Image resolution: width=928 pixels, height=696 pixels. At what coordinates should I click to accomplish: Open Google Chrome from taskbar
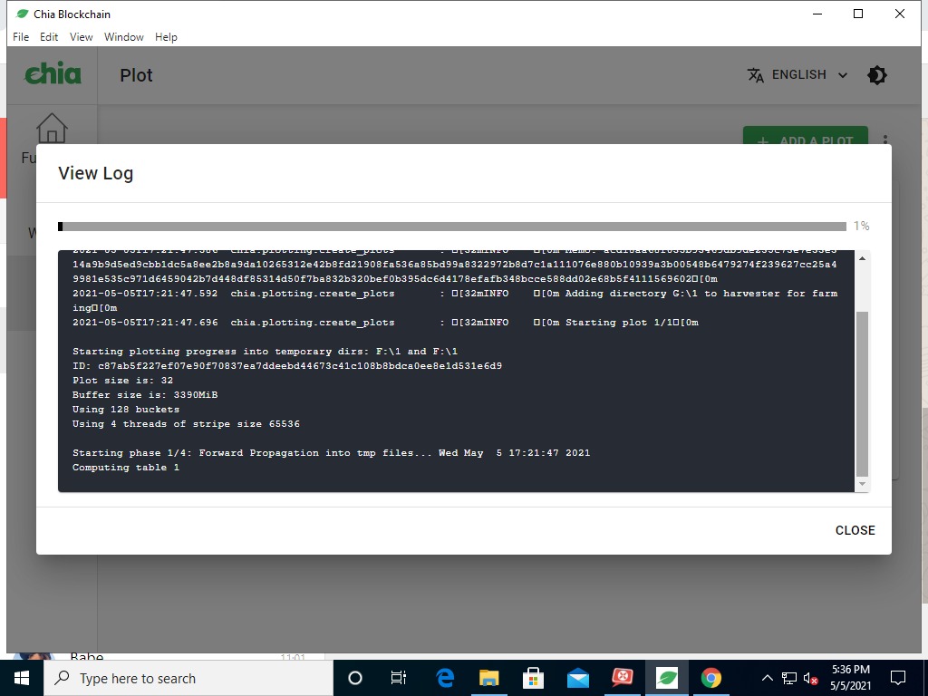tap(710, 678)
